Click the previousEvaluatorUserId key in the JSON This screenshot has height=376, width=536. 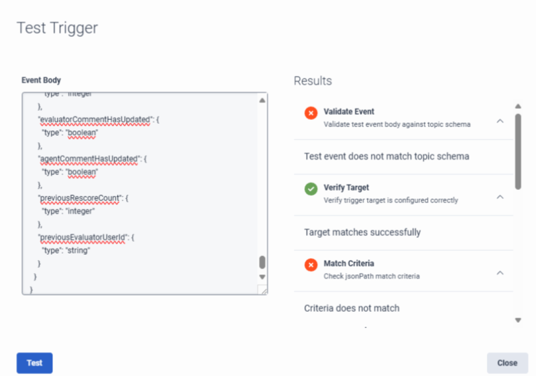pyautogui.click(x=84, y=238)
